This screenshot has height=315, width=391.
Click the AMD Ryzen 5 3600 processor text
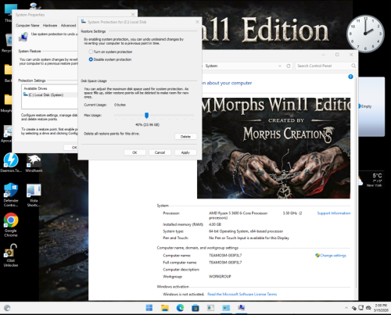[239, 215]
